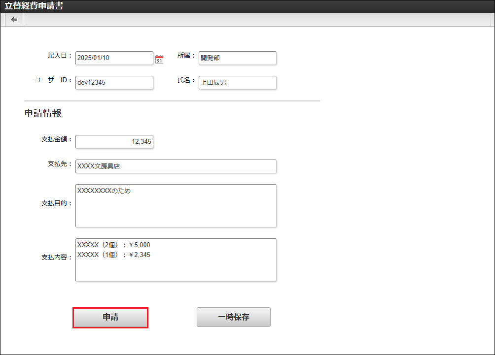Click the 氏名 label text

(x=186, y=80)
